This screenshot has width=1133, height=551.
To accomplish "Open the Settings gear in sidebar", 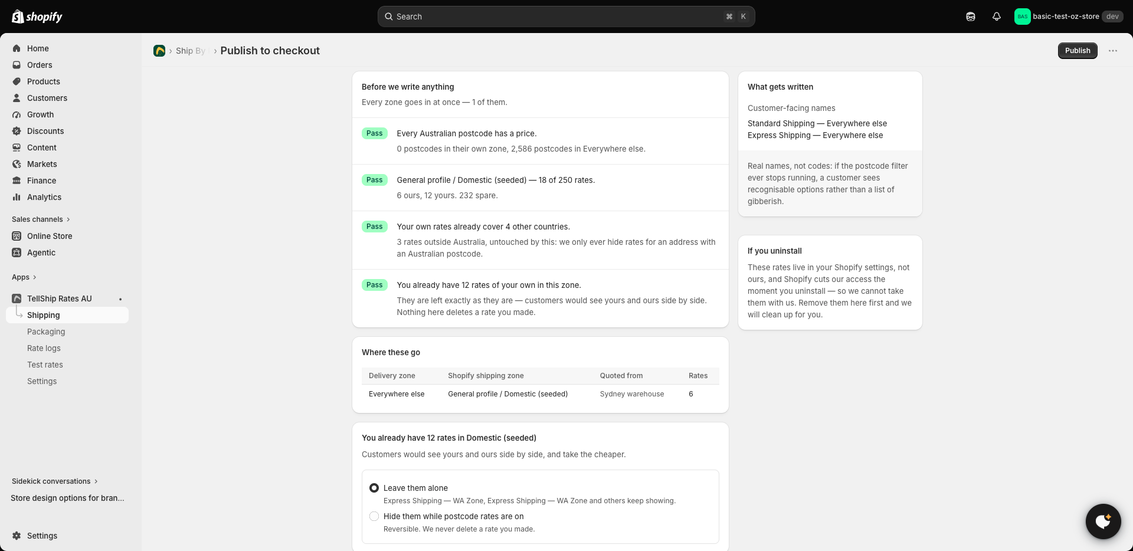I will [x=17, y=536].
